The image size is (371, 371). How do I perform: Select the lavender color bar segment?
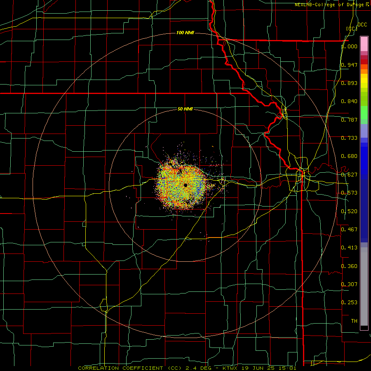(364, 131)
